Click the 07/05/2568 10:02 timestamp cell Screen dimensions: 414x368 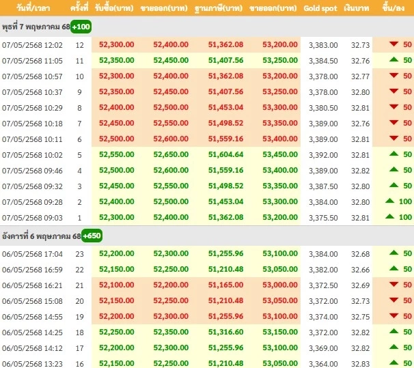pos(32,154)
